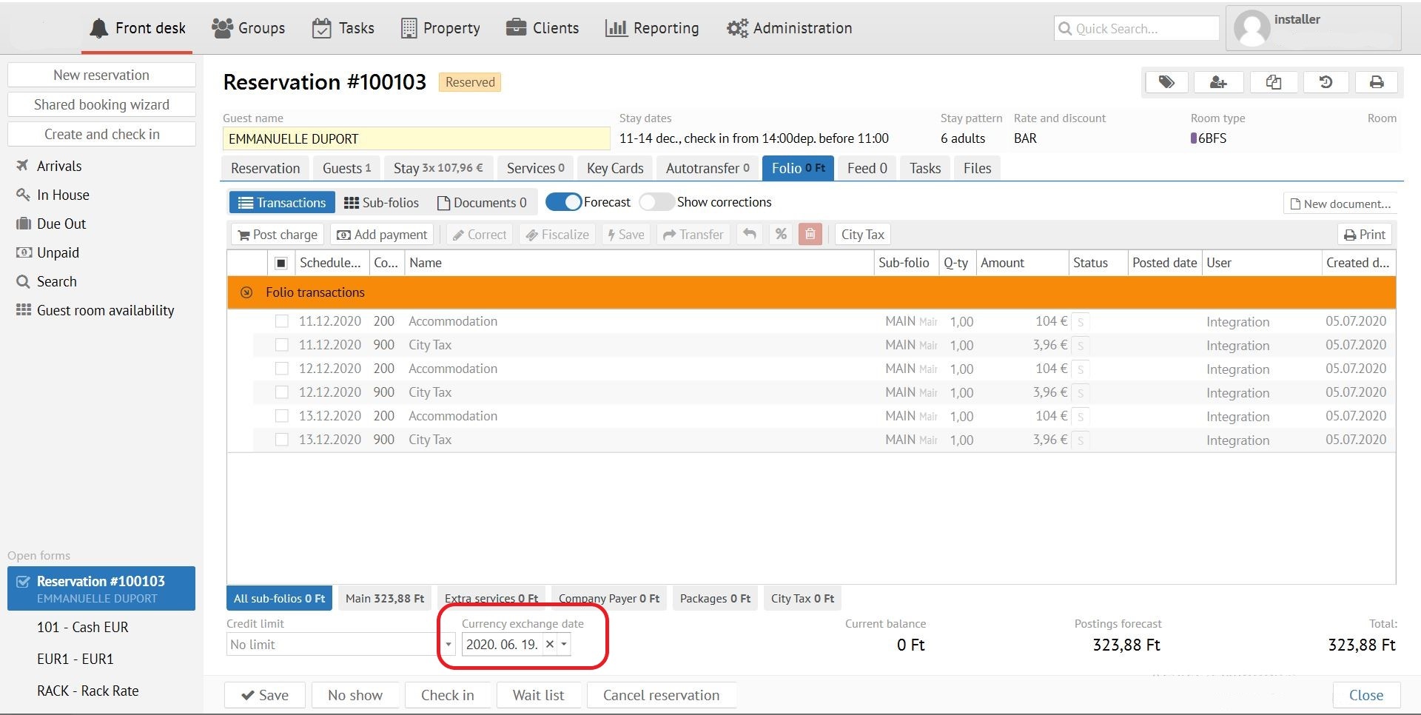Click the undo arrow icon in folio toolbar
Viewport: 1421px width, 715px height.
pyautogui.click(x=750, y=235)
